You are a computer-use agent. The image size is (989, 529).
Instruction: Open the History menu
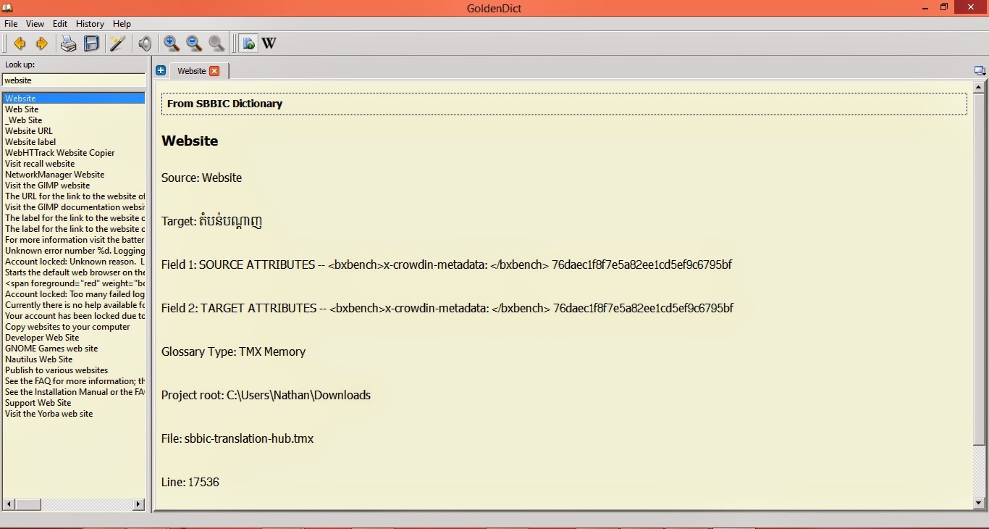pyautogui.click(x=90, y=24)
